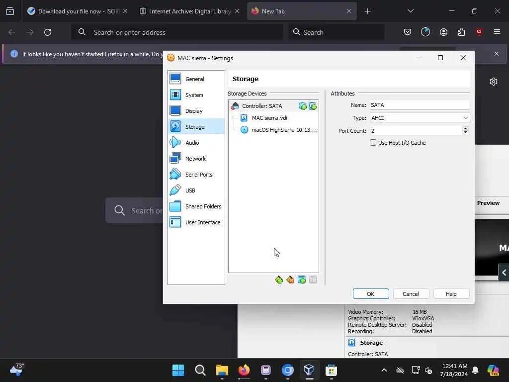Open System settings category
The width and height of the screenshot is (509, 382).
pyautogui.click(x=196, y=95)
